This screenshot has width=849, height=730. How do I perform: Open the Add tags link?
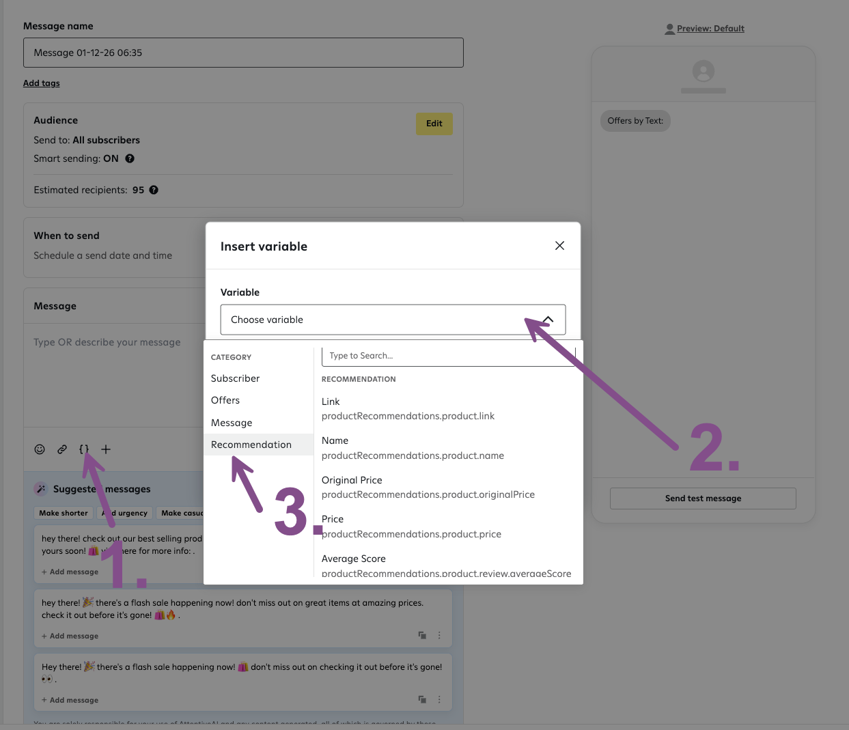click(42, 83)
